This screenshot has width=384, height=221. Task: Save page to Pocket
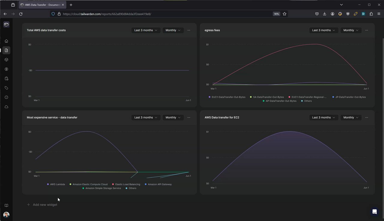click(x=317, y=14)
